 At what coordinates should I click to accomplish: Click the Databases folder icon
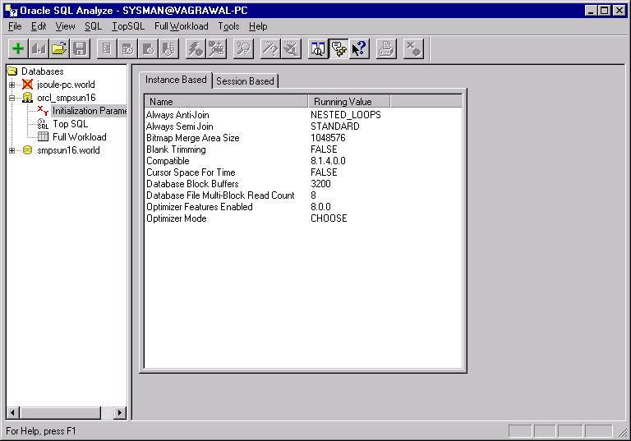coord(12,71)
